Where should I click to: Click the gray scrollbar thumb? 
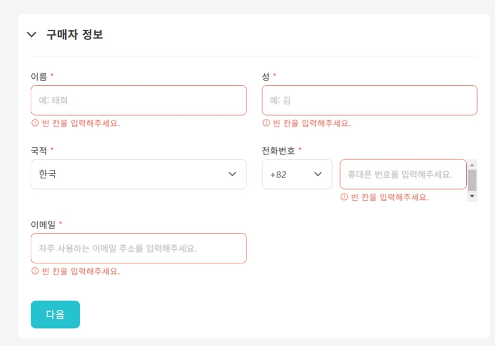coord(472,180)
